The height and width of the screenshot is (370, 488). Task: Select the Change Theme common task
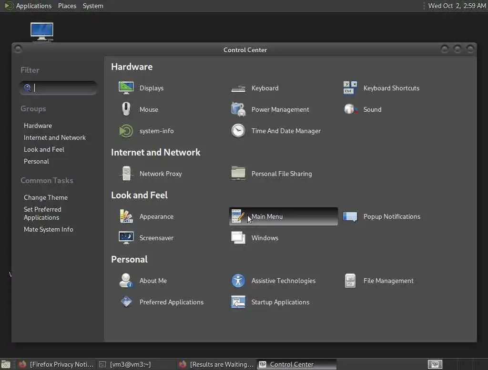coord(45,197)
